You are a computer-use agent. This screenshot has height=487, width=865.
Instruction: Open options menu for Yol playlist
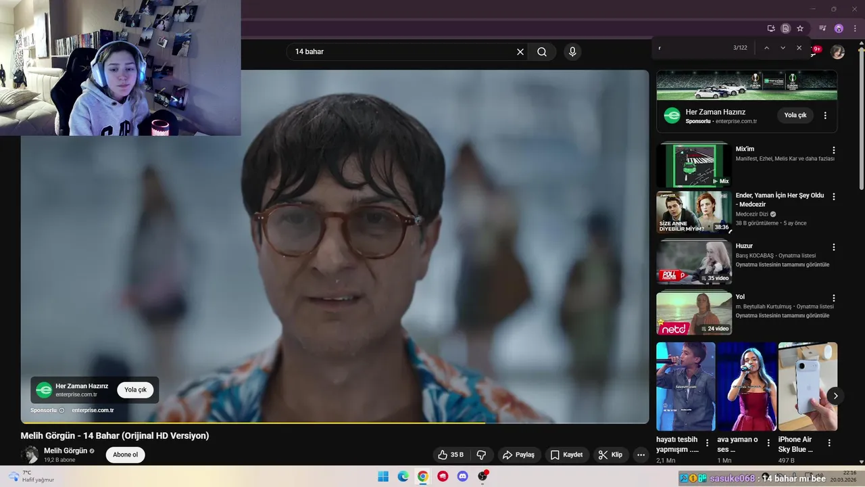[833, 298]
